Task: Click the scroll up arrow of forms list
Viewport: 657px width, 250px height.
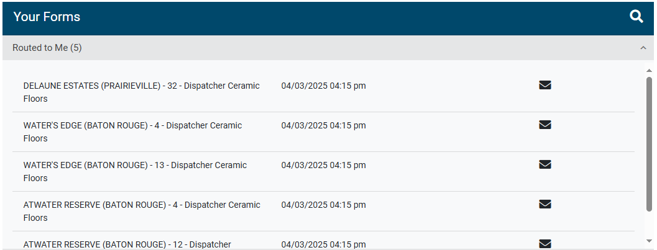Action: pos(650,70)
